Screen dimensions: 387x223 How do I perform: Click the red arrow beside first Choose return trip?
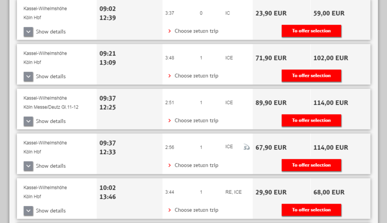169,31
